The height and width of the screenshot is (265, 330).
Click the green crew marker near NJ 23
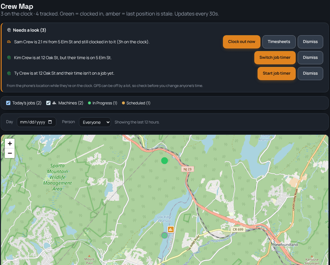point(164,161)
